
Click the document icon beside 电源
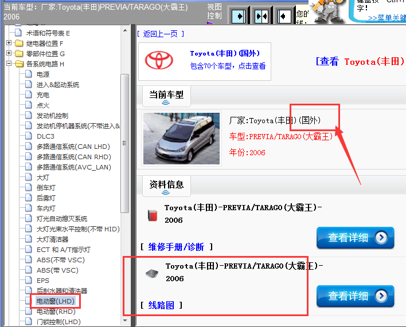[29, 74]
